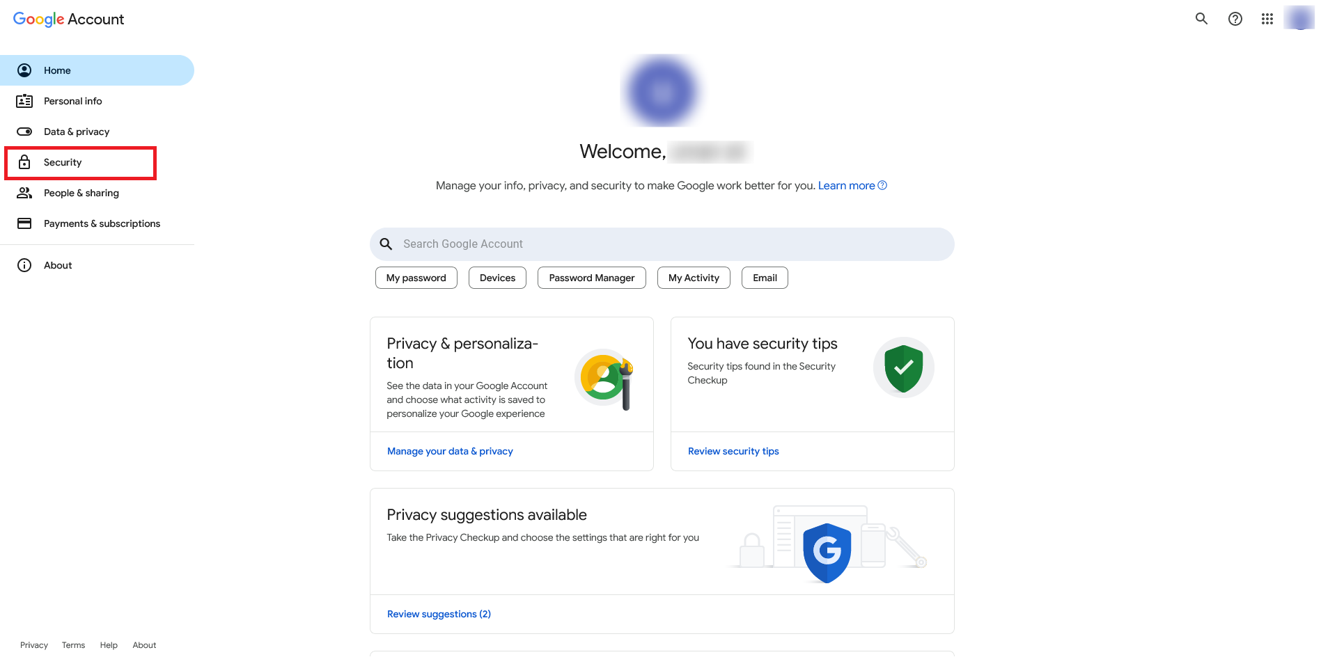Click the privacy personalization illustration icon
Viewport: 1321px width, 657px height.
click(x=605, y=379)
